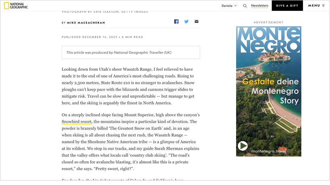The width and height of the screenshot is (330, 185).
Task: Share the article on Facebook
Action: (x=176, y=21)
